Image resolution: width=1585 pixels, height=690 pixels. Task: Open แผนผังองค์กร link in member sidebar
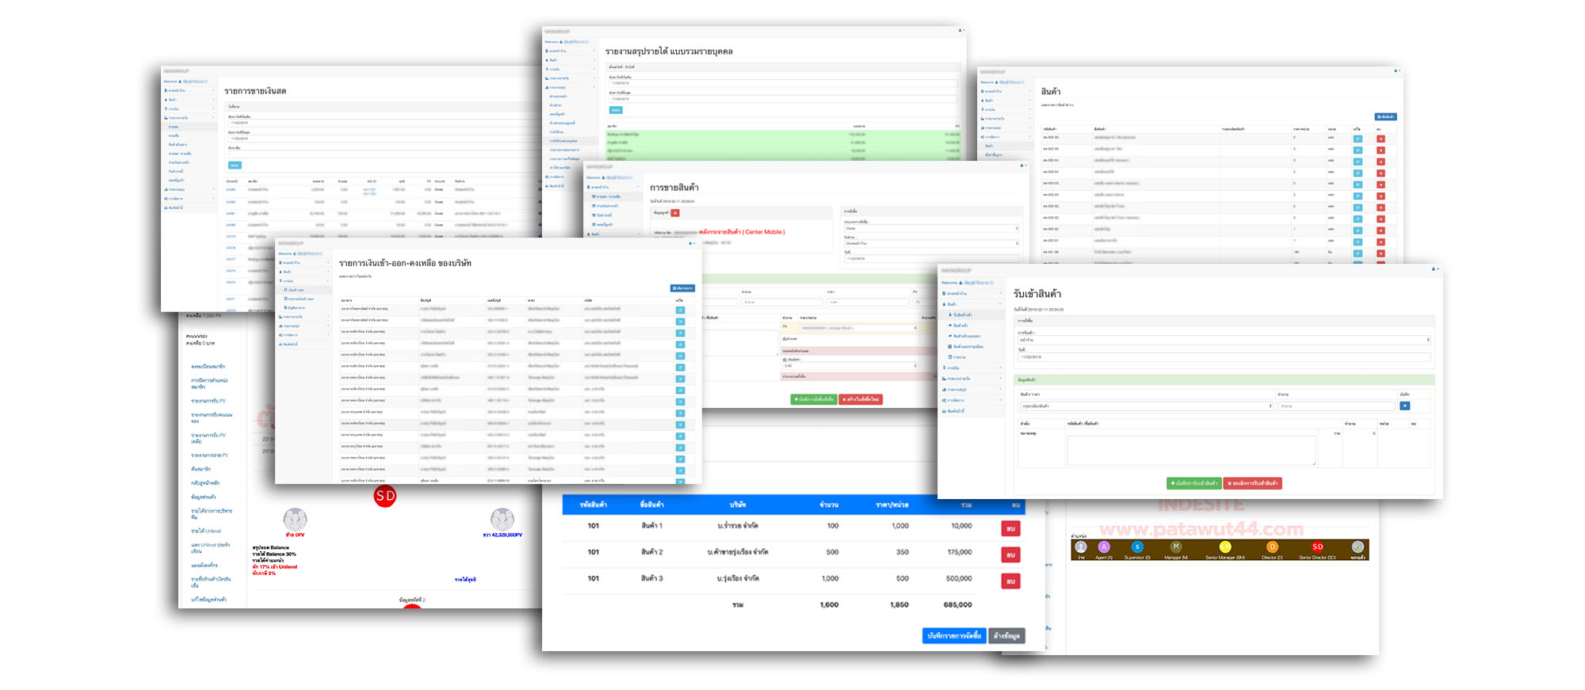204,565
